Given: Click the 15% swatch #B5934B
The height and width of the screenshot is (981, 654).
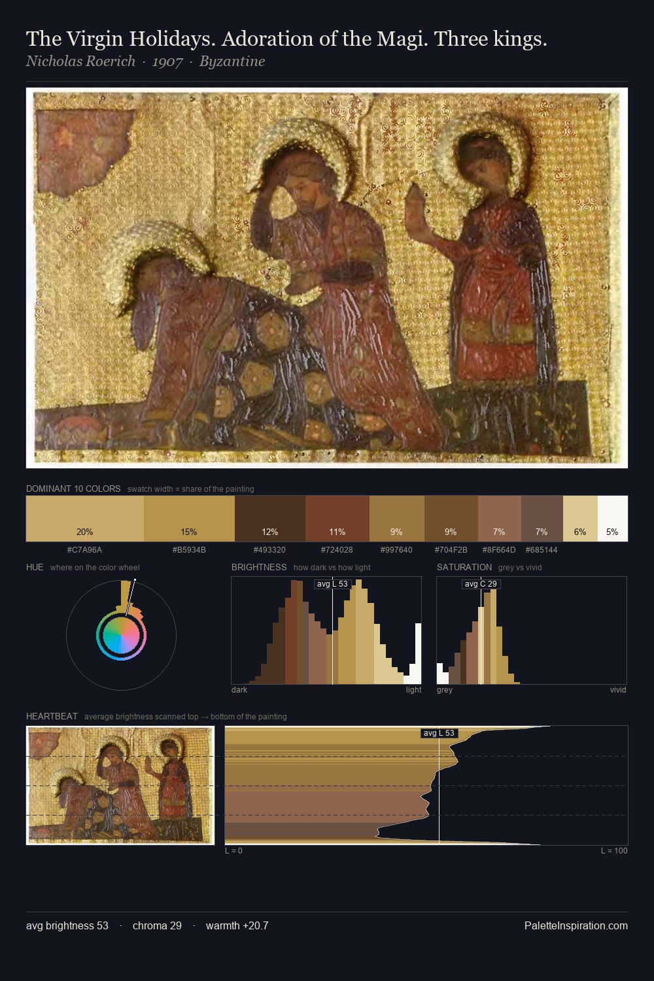Looking at the screenshot, I should click(x=189, y=519).
